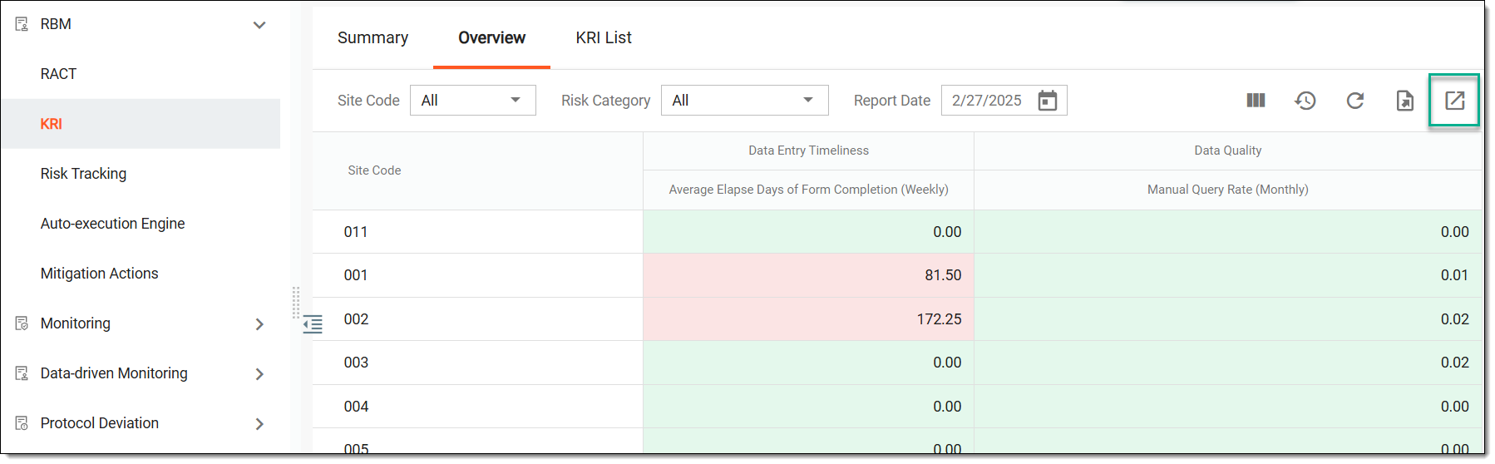Open the overview in a new window
The height and width of the screenshot is (464, 1495).
(x=1454, y=101)
